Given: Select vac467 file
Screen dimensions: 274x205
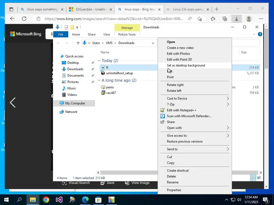Looking at the screenshot, I should tap(111, 93).
